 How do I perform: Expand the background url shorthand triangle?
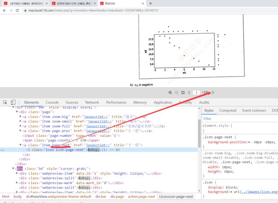click(x=231, y=192)
